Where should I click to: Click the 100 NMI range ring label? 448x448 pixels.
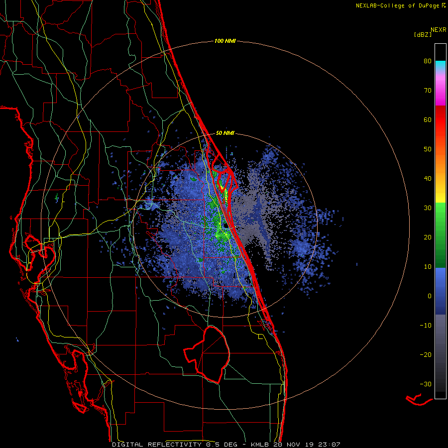coord(225,41)
